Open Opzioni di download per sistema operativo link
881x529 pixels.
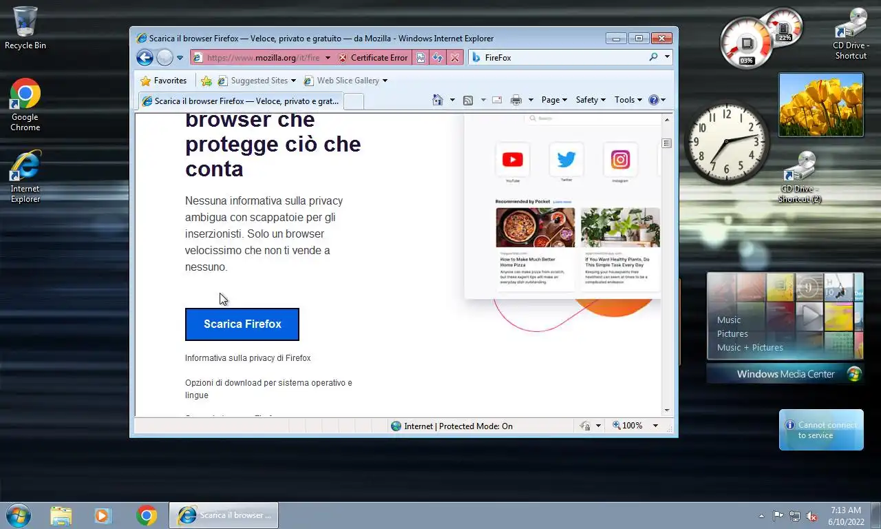[x=268, y=389]
